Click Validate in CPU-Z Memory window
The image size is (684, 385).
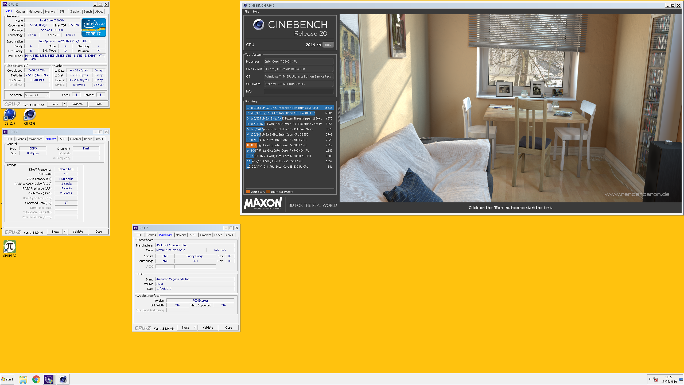(x=78, y=232)
